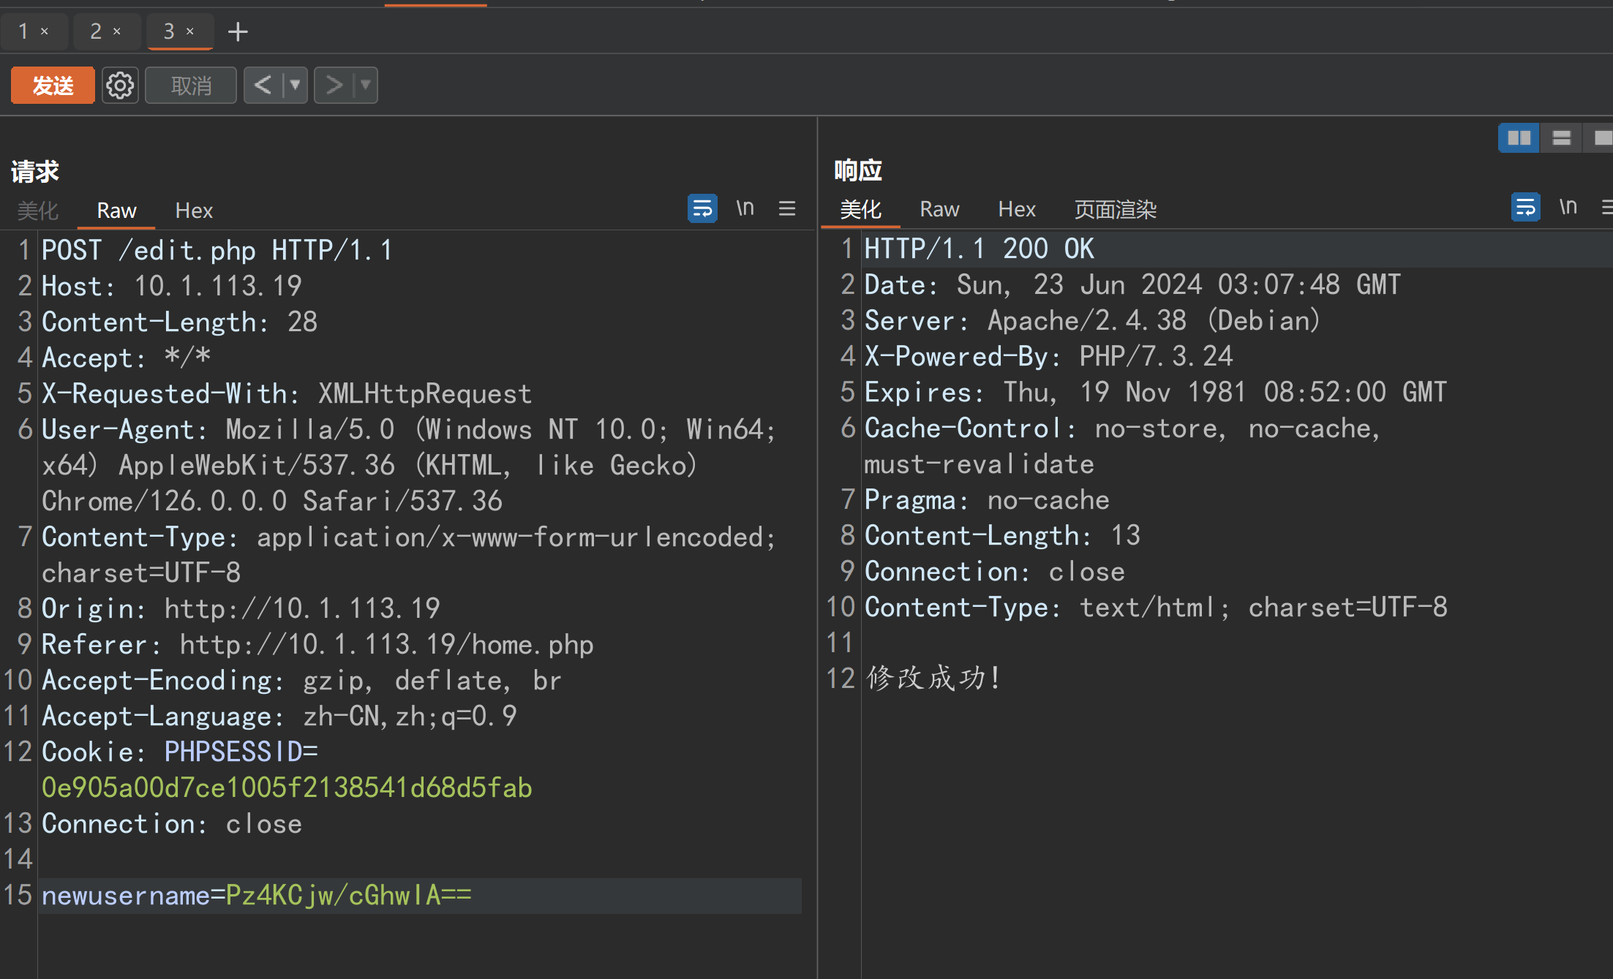Choose side-by-side layout view
The height and width of the screenshot is (979, 1613).
pyautogui.click(x=1519, y=137)
